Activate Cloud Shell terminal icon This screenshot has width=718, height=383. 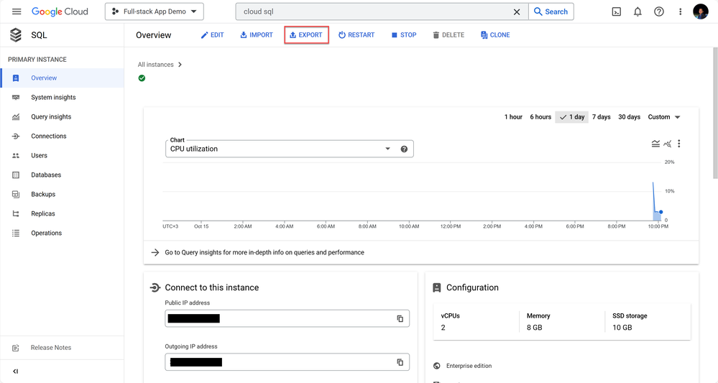tap(617, 12)
